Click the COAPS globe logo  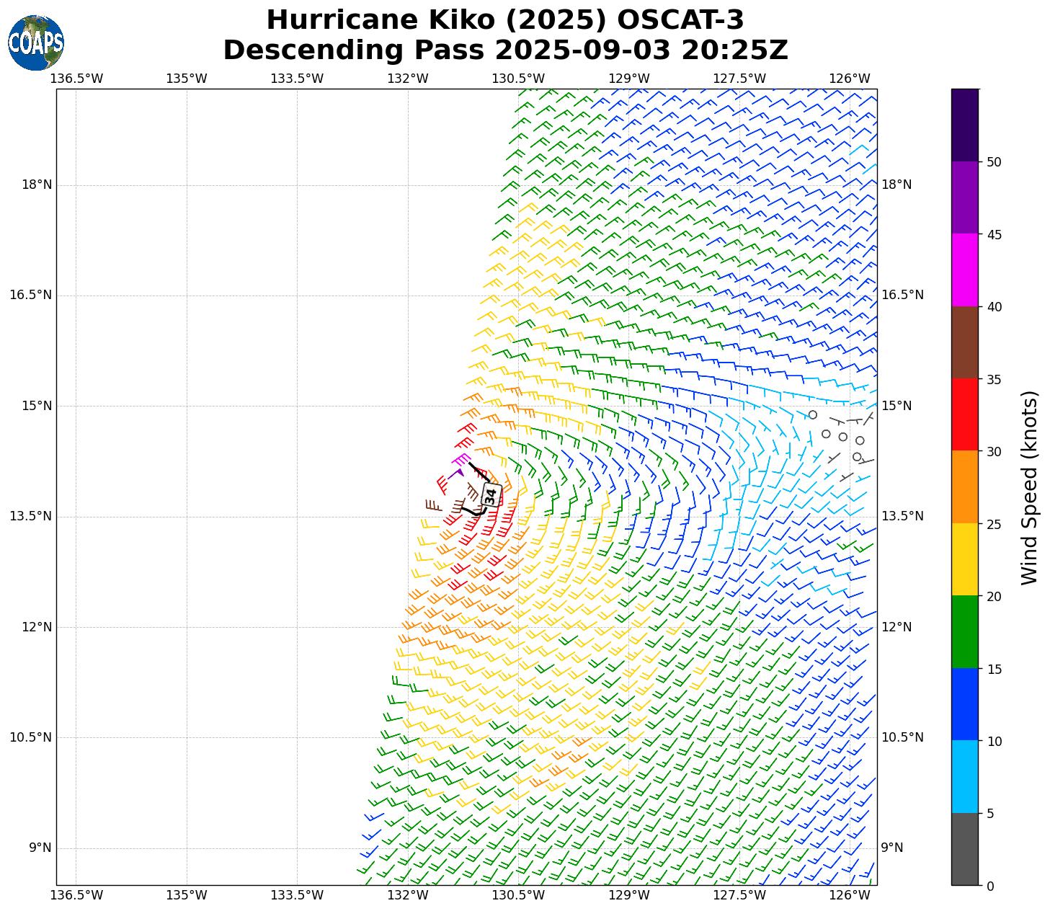pos(36,43)
